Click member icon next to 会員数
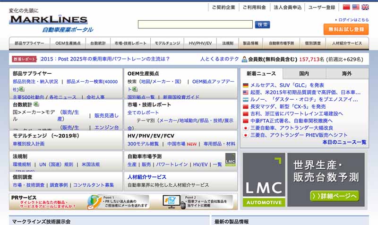This screenshot has width=378, height=225. pos(244,60)
